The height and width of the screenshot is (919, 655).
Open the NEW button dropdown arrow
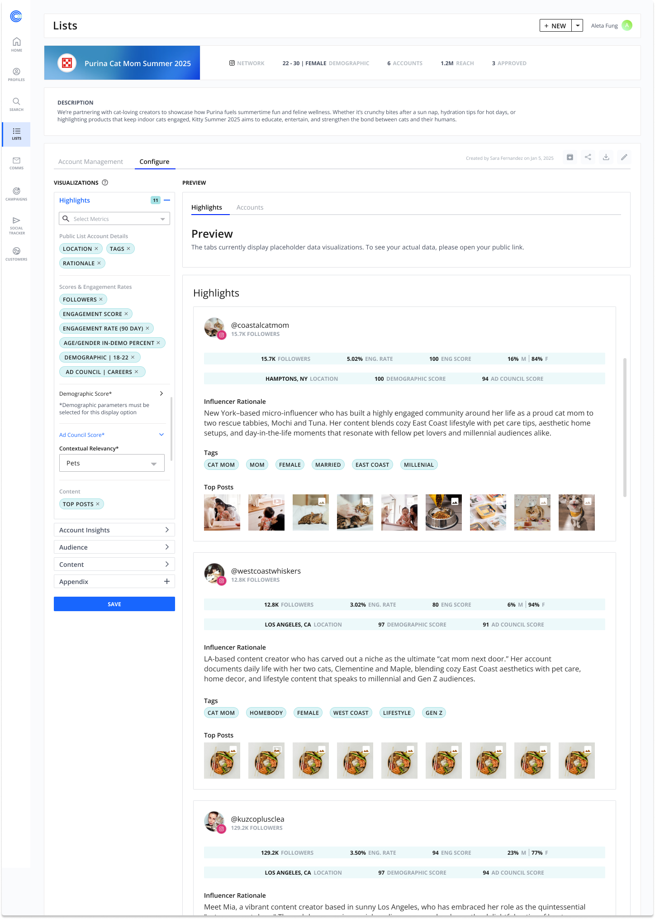click(578, 25)
